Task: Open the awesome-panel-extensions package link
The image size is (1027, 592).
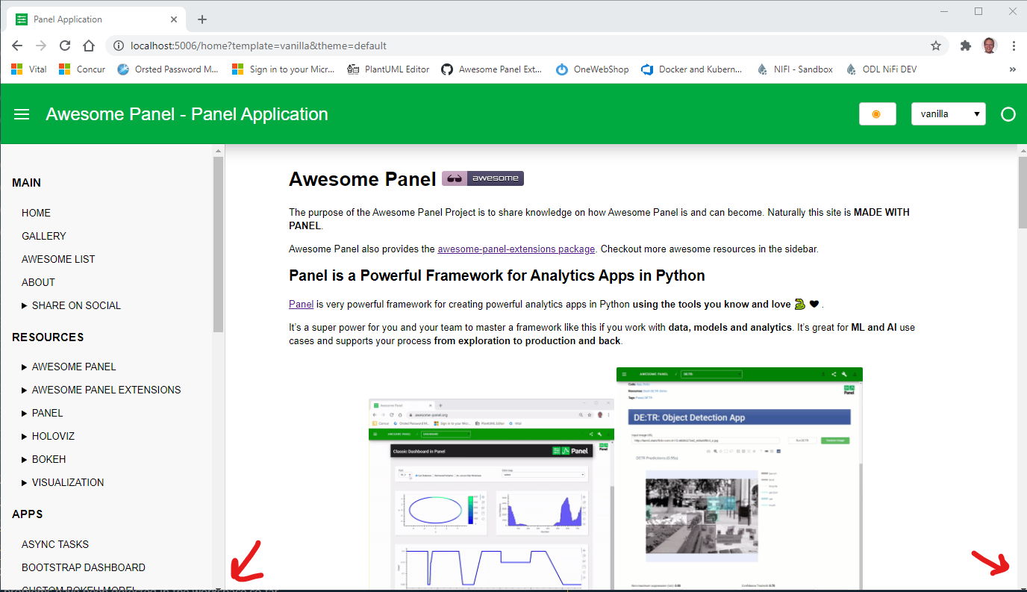Action: pyautogui.click(x=516, y=249)
